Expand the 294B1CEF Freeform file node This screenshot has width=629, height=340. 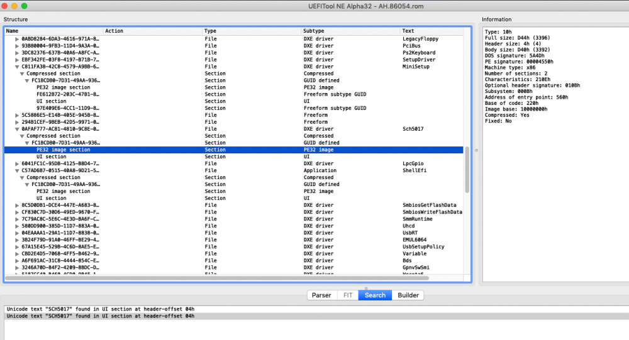(x=17, y=122)
